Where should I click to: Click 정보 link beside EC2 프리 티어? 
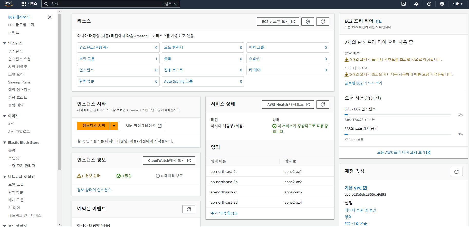coord(379,22)
